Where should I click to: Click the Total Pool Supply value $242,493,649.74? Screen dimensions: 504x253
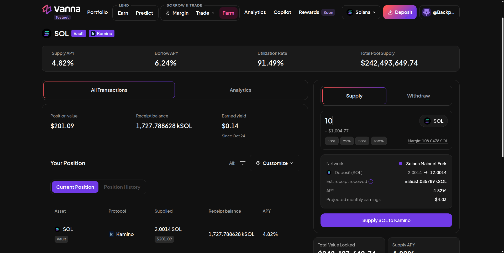pos(389,63)
